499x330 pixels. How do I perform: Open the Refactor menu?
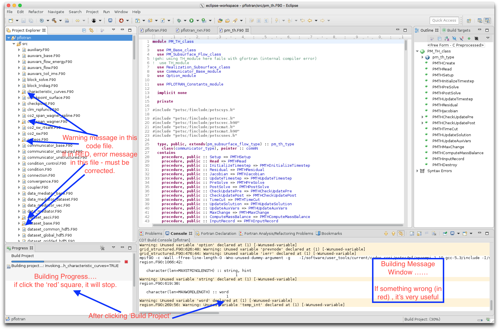(36, 12)
